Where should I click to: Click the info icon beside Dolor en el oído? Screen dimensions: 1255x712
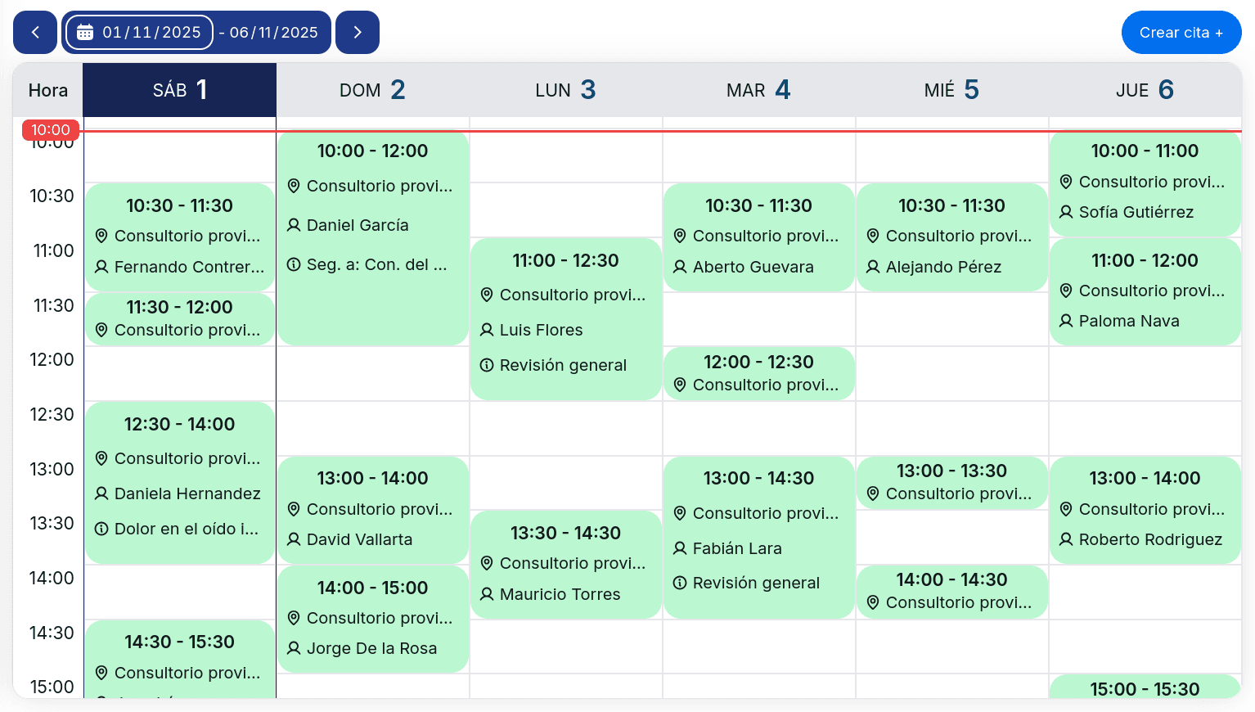coord(101,529)
